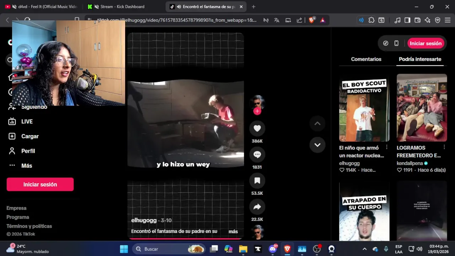Click the translate page icon in address bar
Viewport: 455px width, 256px height.
coord(277,20)
